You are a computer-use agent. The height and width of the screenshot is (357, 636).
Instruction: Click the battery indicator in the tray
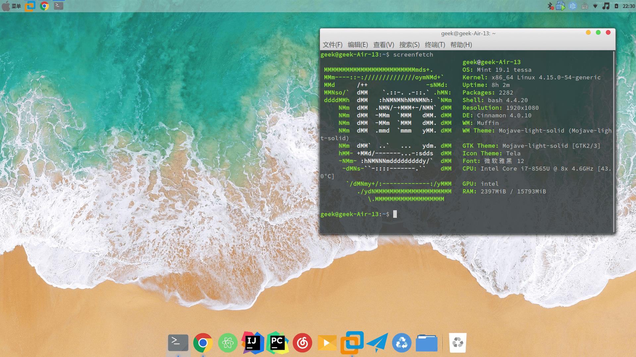616,6
